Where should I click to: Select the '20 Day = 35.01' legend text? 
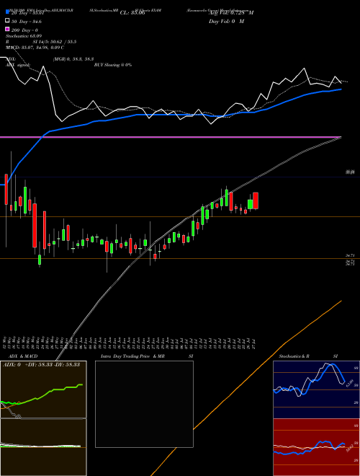point(27,13)
